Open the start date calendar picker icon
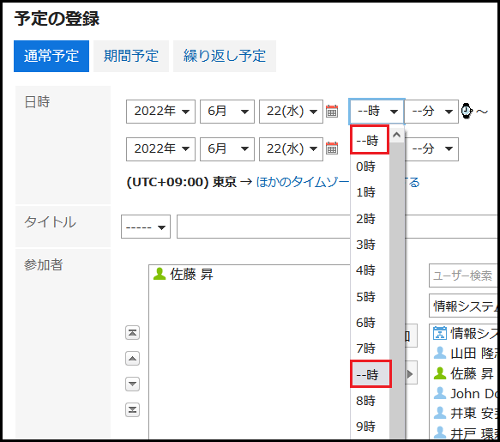This screenshot has width=500, height=442. tap(332, 111)
